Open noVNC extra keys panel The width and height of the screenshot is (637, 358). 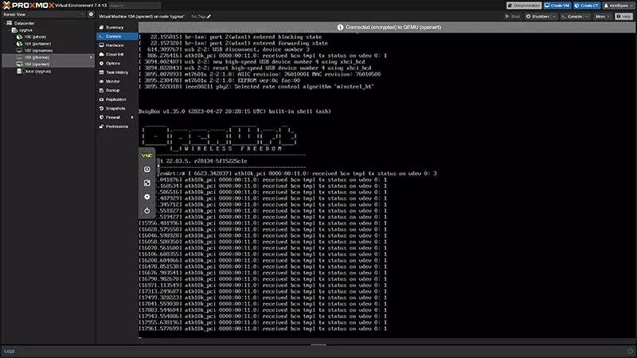pyautogui.click(x=147, y=169)
